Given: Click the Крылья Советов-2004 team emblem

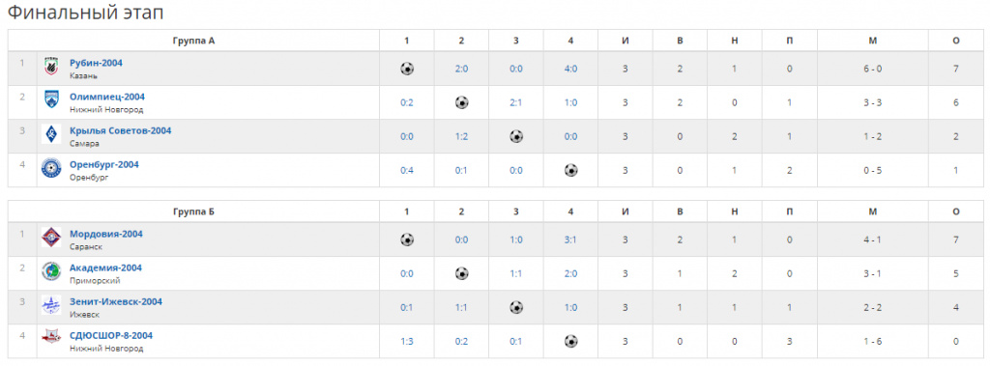Looking at the screenshot, I should pyautogui.click(x=51, y=135).
